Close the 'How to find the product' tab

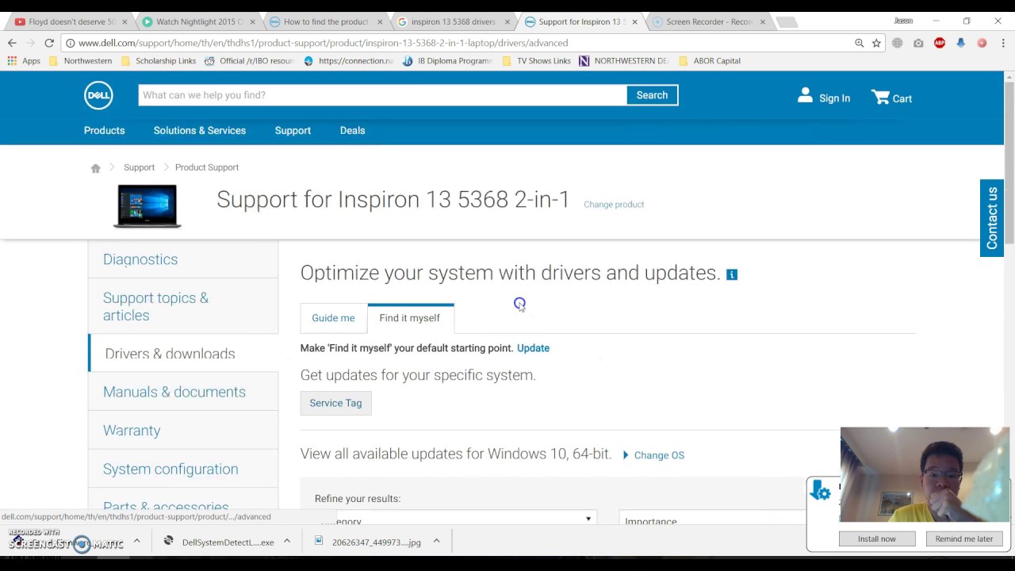[380, 21]
